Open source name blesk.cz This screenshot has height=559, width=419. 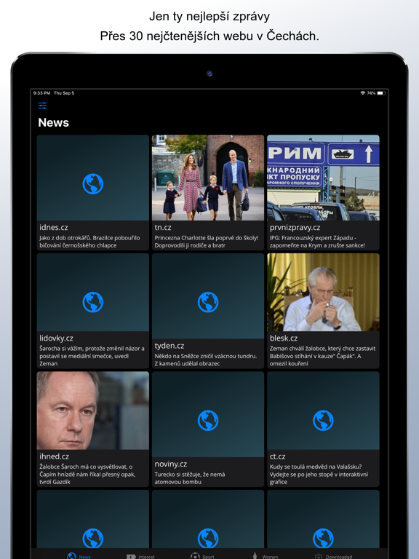tap(284, 338)
